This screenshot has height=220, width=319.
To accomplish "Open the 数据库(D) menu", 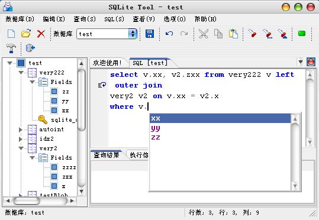I will coord(20,19).
